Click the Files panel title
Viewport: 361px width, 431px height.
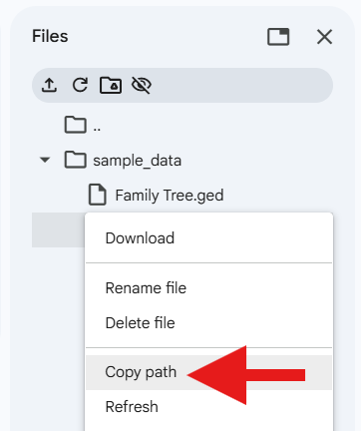pos(50,36)
